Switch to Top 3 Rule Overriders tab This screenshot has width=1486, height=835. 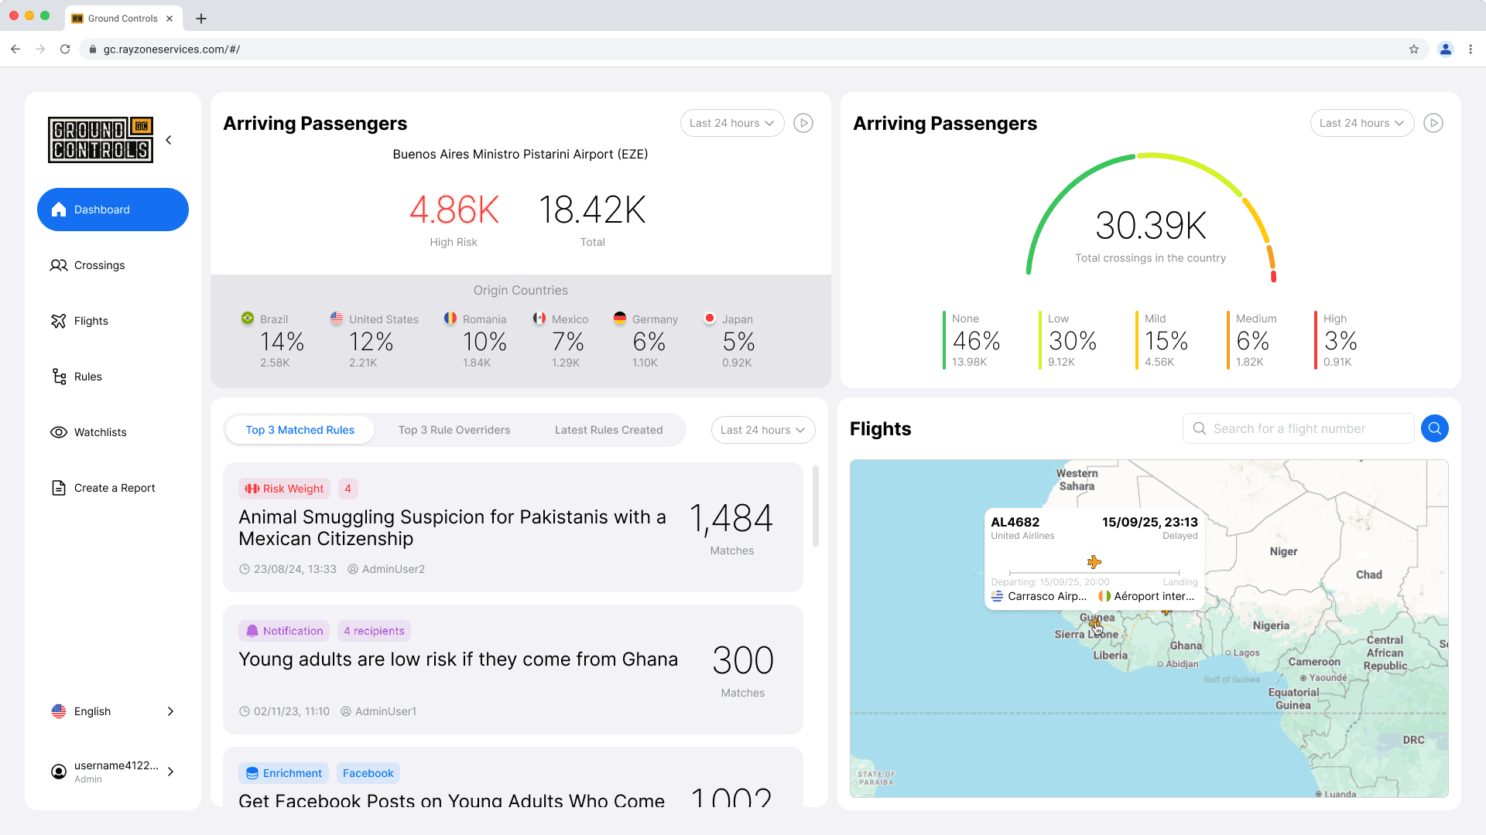[454, 430]
